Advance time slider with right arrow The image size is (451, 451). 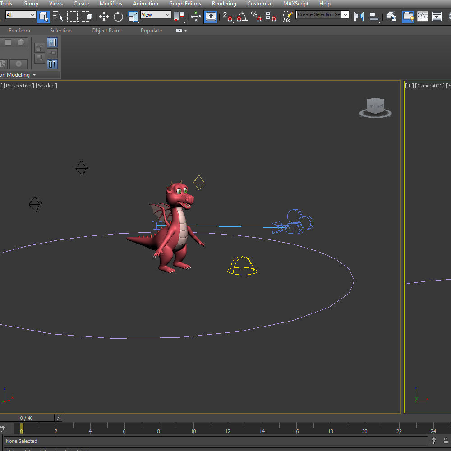point(58,418)
